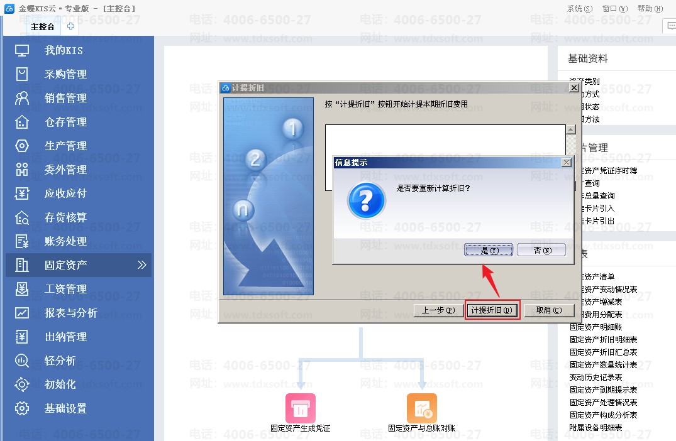Decline with the 否(N) button
676x441 pixels.
(x=541, y=250)
